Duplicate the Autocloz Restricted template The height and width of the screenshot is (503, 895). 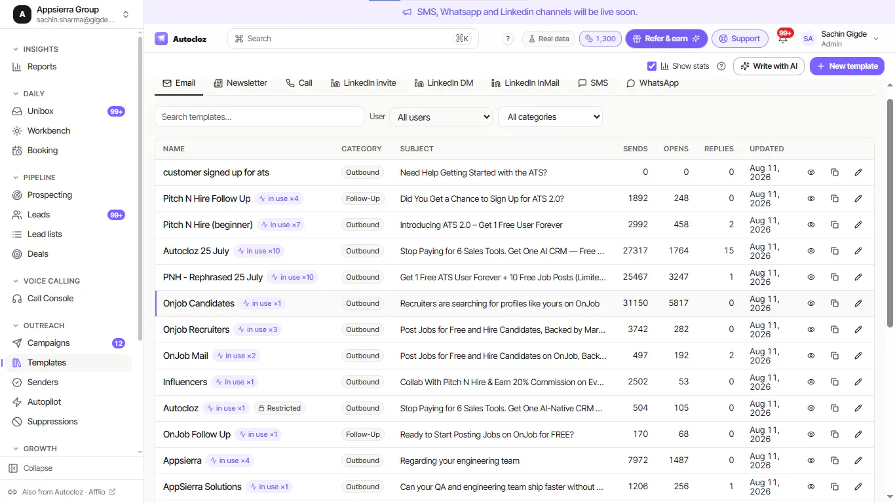(x=835, y=408)
